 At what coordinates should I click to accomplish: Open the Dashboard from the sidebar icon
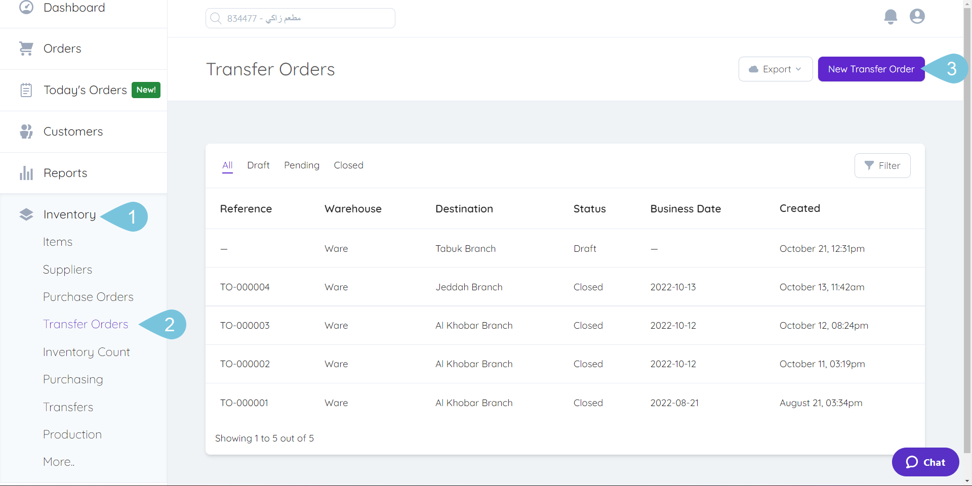[x=26, y=8]
